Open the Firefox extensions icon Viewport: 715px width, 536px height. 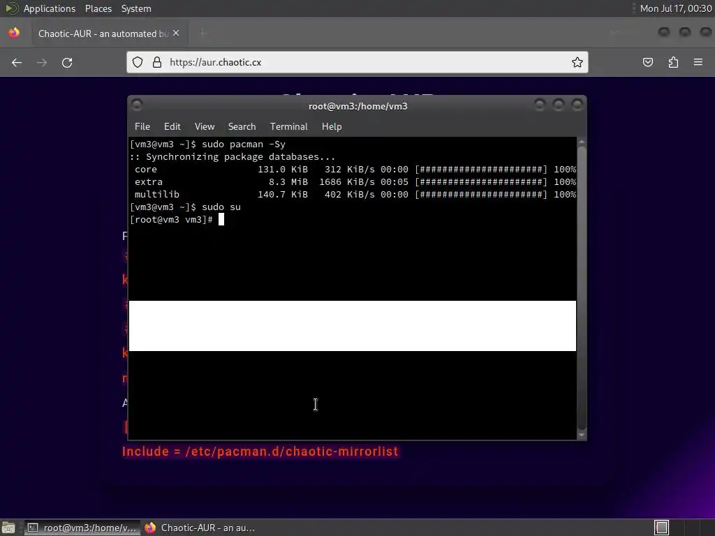[x=673, y=62]
